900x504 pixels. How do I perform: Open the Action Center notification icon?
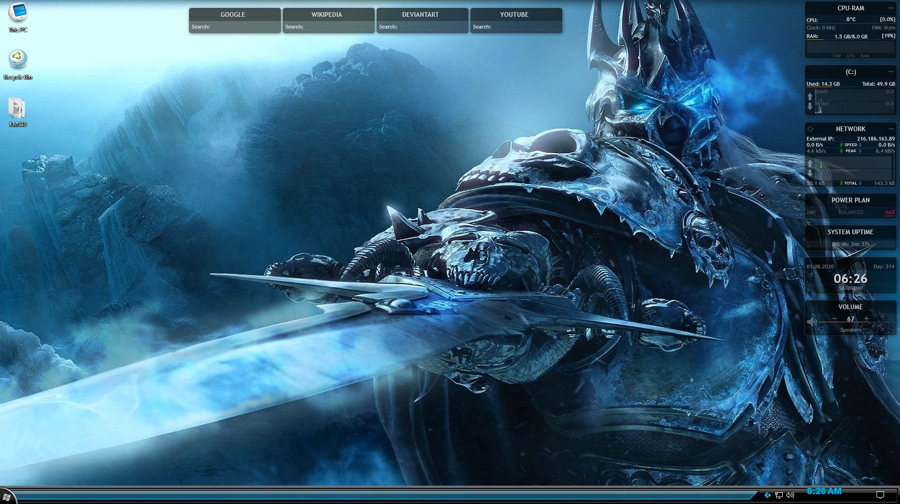tap(880, 495)
